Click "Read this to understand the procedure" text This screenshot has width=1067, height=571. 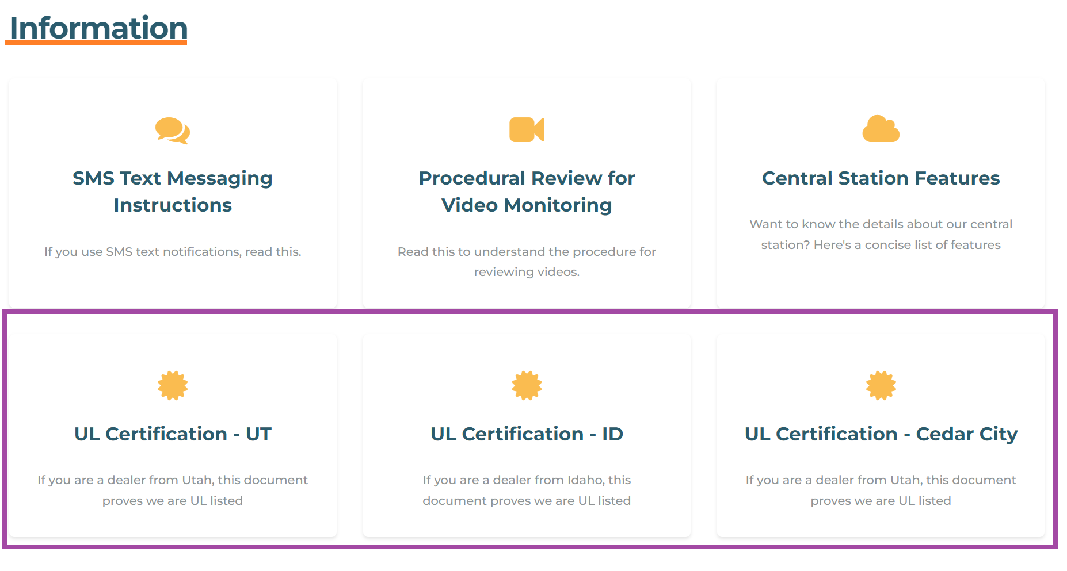(x=527, y=252)
